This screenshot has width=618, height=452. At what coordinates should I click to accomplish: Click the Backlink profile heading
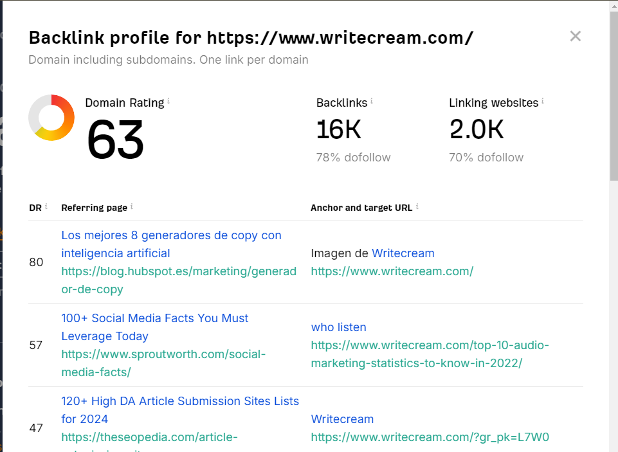coord(251,38)
